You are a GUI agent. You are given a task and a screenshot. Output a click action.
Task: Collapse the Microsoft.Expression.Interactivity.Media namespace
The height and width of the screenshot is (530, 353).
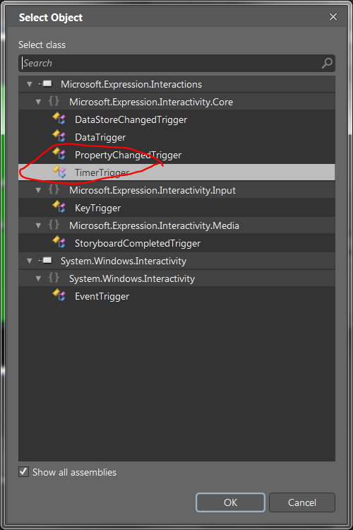tap(38, 225)
